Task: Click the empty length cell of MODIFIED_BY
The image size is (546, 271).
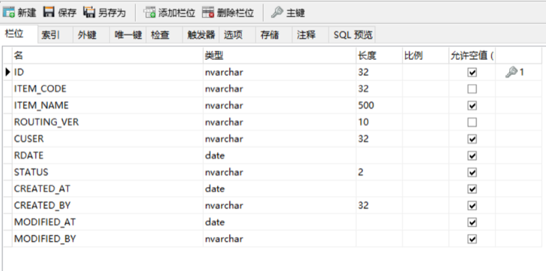Action: click(379, 239)
